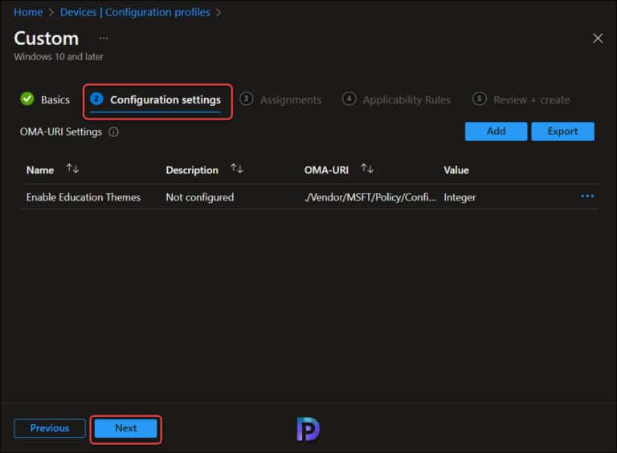
Task: Click the green Basics completed checkmark
Action: 27,99
